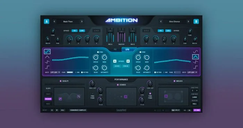Open Dest dropdown for LFO B
243x128 pixels.
pyautogui.click(x=192, y=72)
